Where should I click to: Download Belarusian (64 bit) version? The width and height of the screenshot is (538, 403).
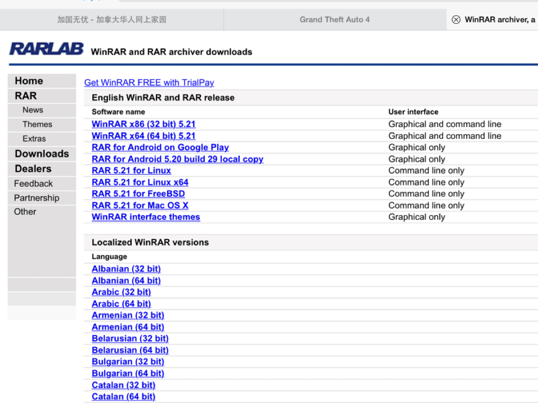click(130, 350)
